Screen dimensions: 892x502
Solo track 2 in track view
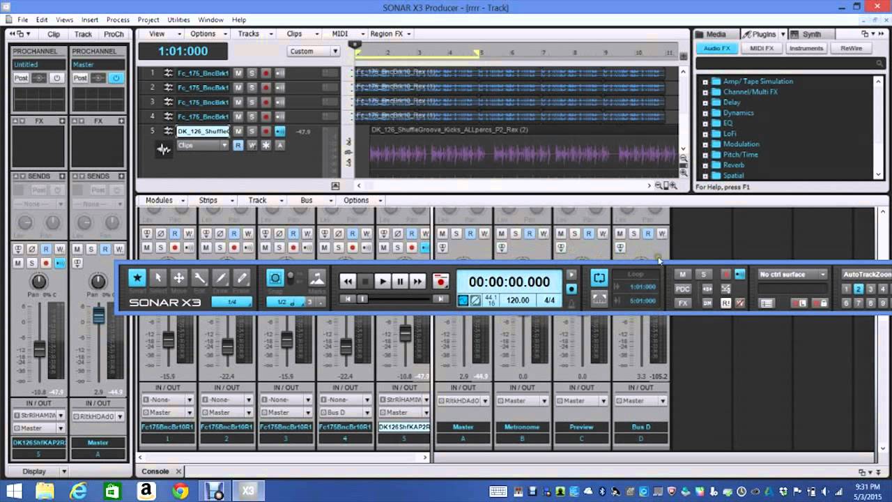click(x=252, y=88)
